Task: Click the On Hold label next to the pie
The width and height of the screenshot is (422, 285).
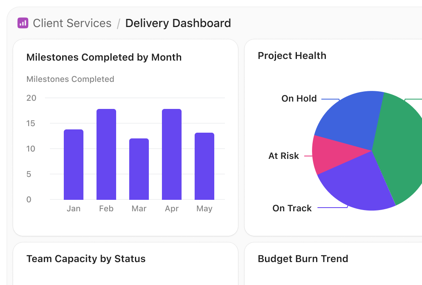Action: point(299,99)
